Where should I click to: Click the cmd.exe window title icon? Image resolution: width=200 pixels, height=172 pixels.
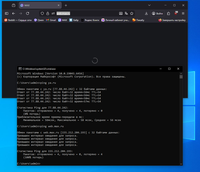click(20, 69)
